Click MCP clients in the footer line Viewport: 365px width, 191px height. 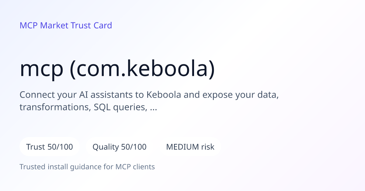(135, 167)
